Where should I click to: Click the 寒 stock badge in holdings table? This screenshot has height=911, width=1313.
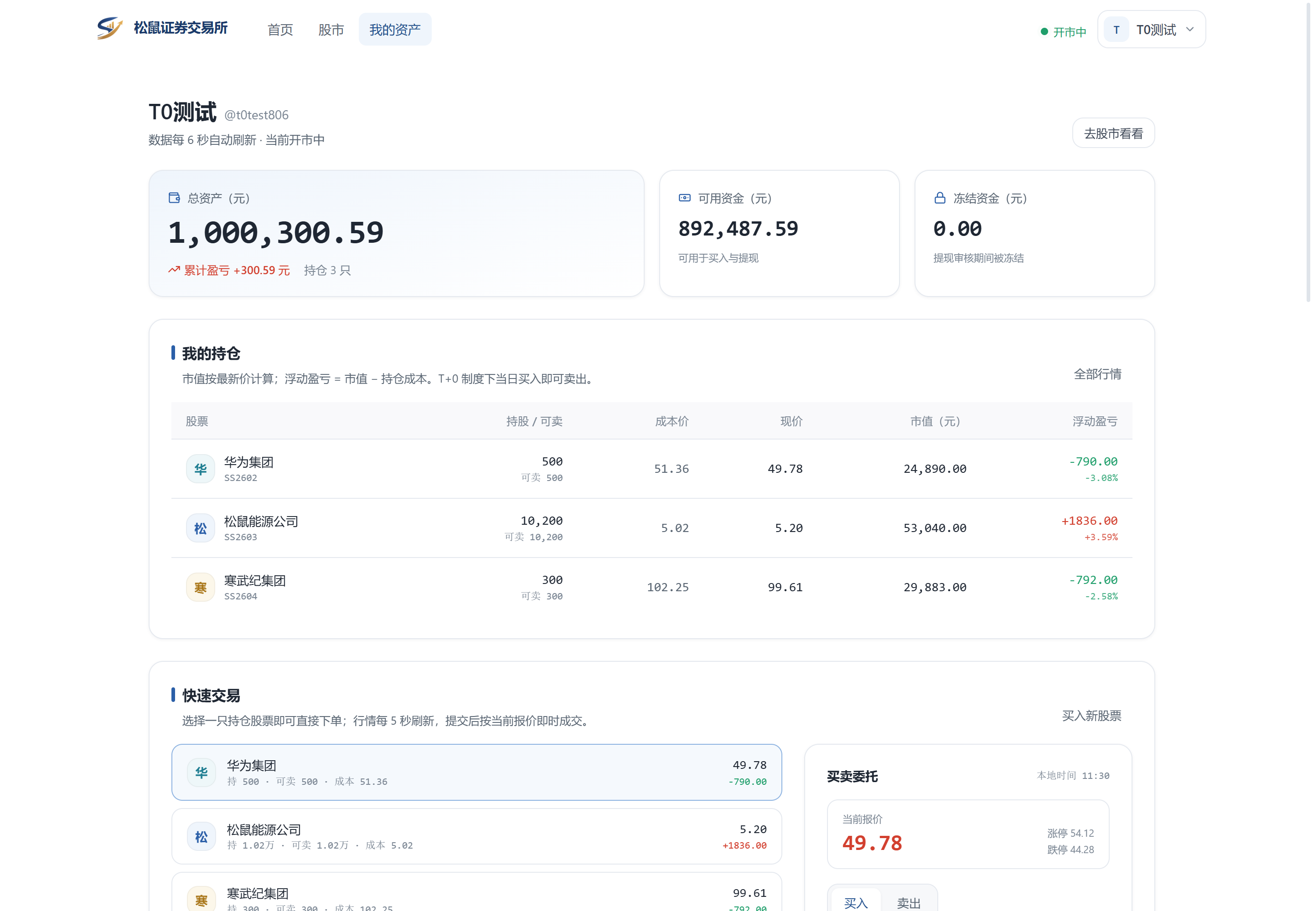201,587
